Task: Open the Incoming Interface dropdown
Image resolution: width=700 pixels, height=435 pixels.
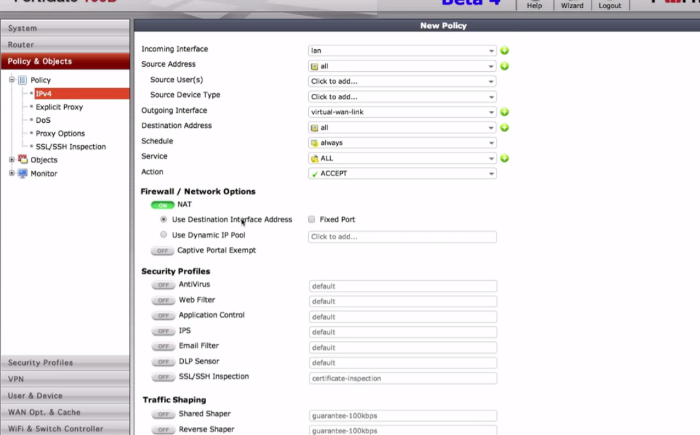Action: tap(402, 50)
